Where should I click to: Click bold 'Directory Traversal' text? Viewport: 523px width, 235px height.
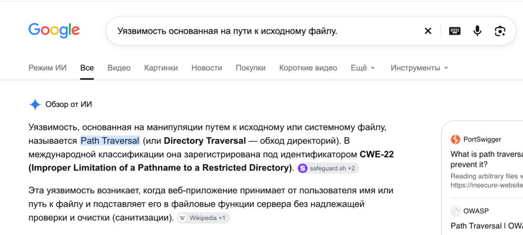coord(205,141)
